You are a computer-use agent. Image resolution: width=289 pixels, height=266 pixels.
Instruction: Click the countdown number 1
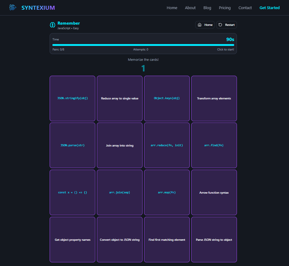[143, 68]
